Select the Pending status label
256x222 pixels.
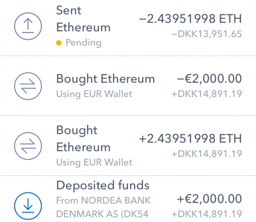click(84, 43)
